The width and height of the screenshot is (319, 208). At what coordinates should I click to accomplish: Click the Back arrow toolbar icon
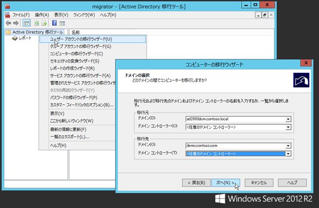tap(8, 23)
